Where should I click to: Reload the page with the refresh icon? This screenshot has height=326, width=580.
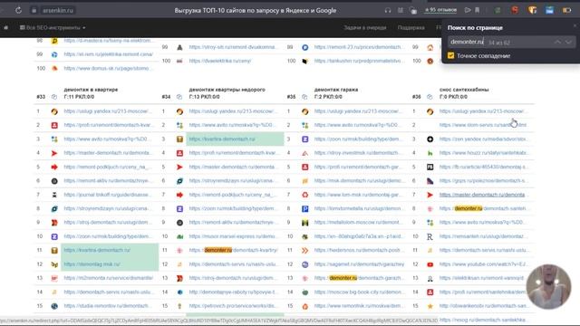[18, 10]
